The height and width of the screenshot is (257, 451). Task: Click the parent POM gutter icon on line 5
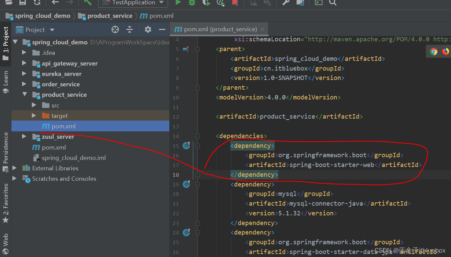pos(186,49)
